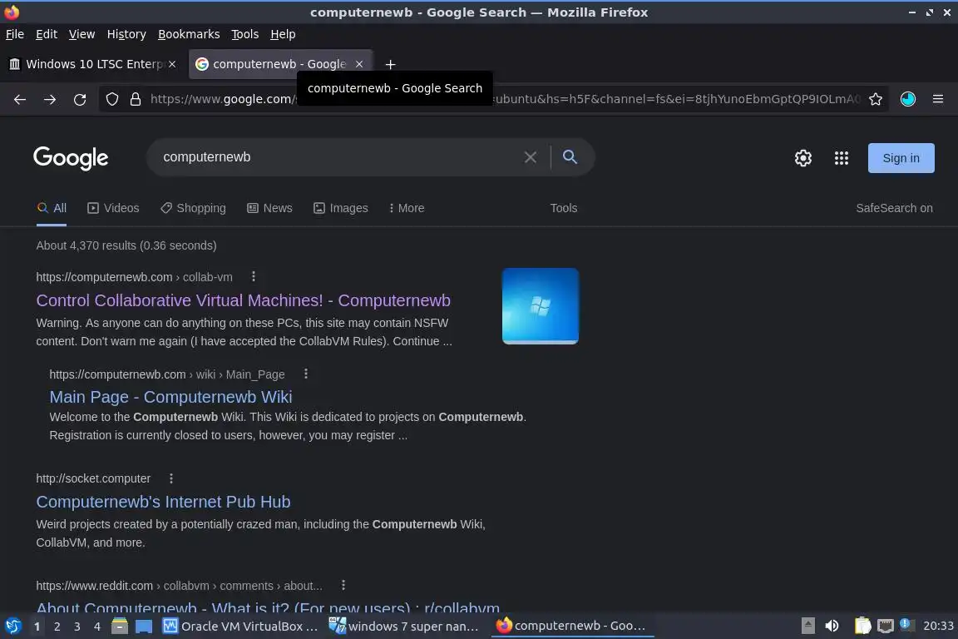This screenshot has width=958, height=639.
Task: Open the tracking protection shield icon
Action: pos(111,99)
